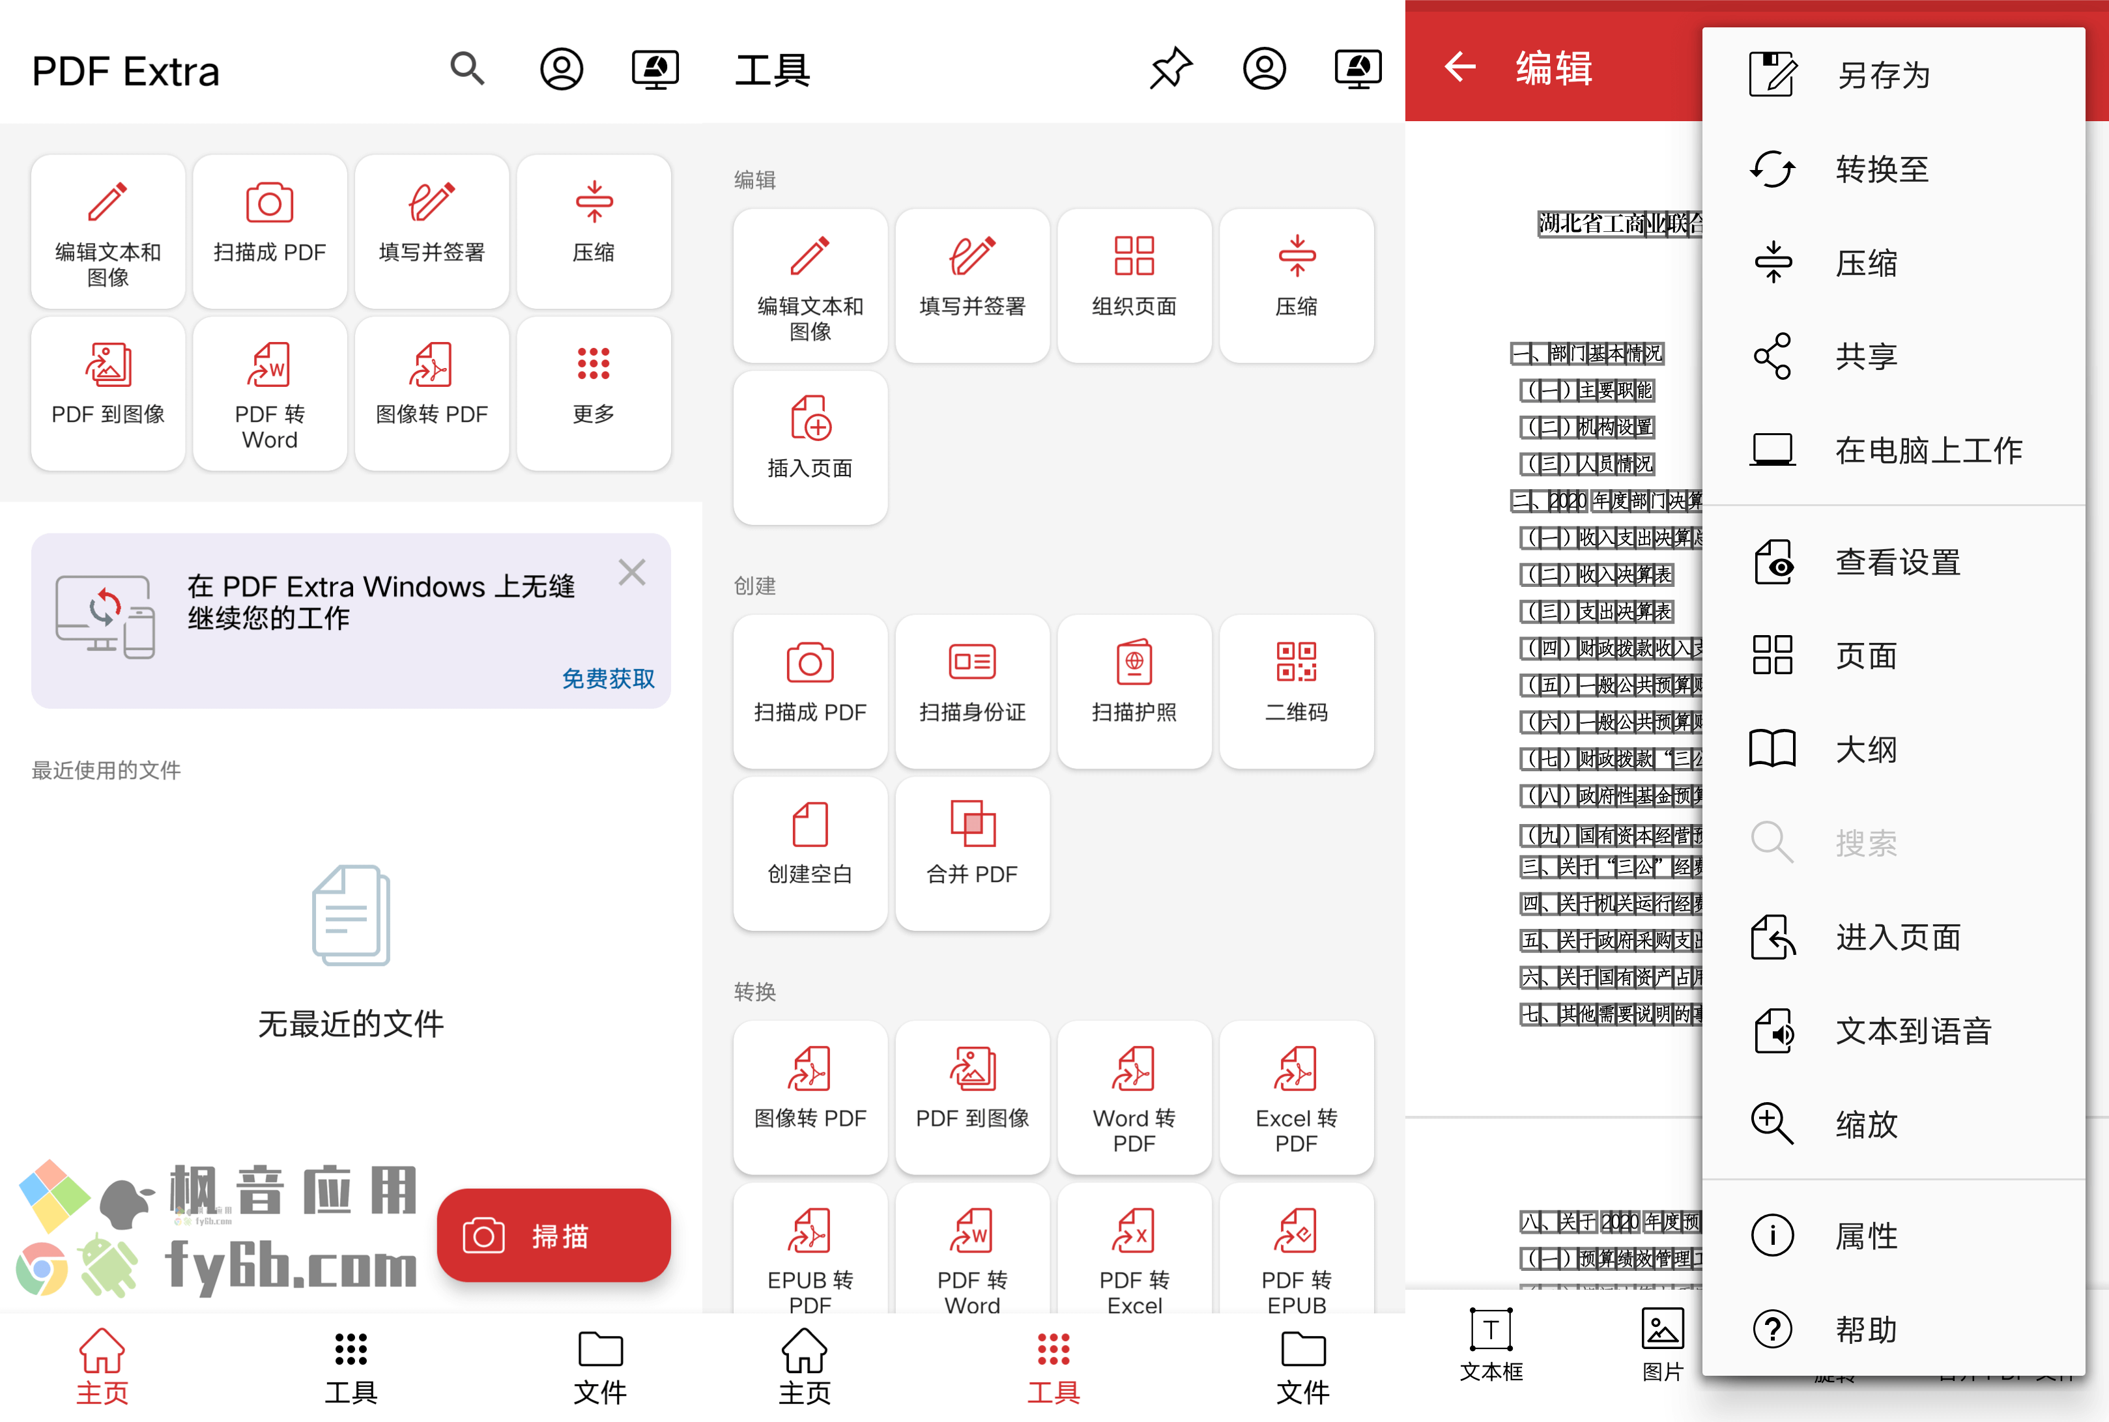Choose 查看设置 from the overflow menu
Screen dimensions: 2109x1422
click(x=1894, y=562)
